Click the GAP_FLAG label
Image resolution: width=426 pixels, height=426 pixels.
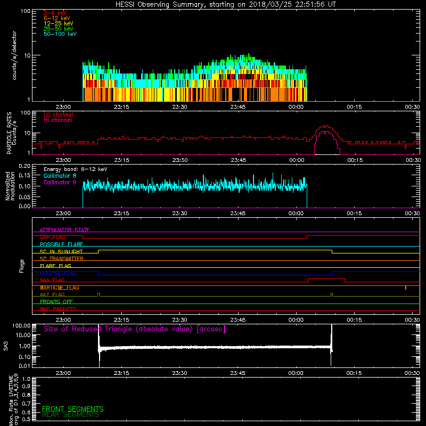point(52,237)
